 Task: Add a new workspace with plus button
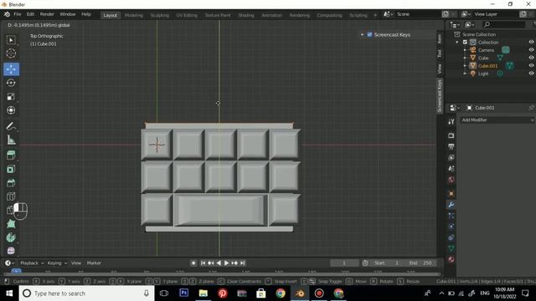coord(375,15)
